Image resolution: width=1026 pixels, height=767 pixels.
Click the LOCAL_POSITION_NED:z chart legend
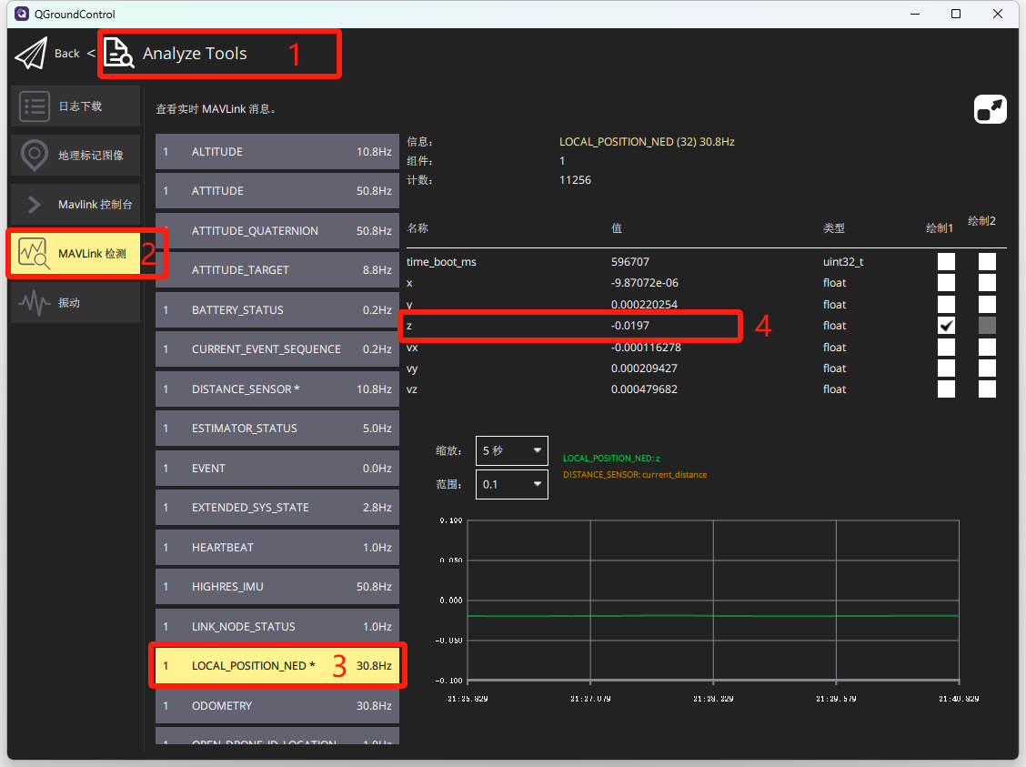[611, 458]
